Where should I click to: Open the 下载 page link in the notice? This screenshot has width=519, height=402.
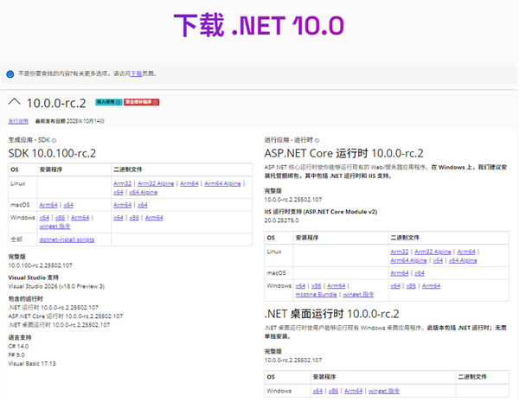point(136,73)
